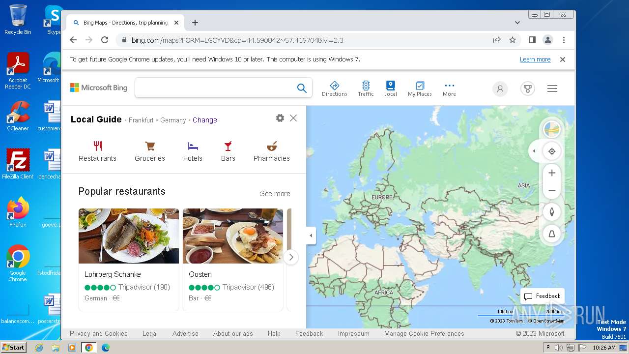Viewport: 629px width, 354px height.
Task: Show hidden system tray icons
Action: coord(548,348)
